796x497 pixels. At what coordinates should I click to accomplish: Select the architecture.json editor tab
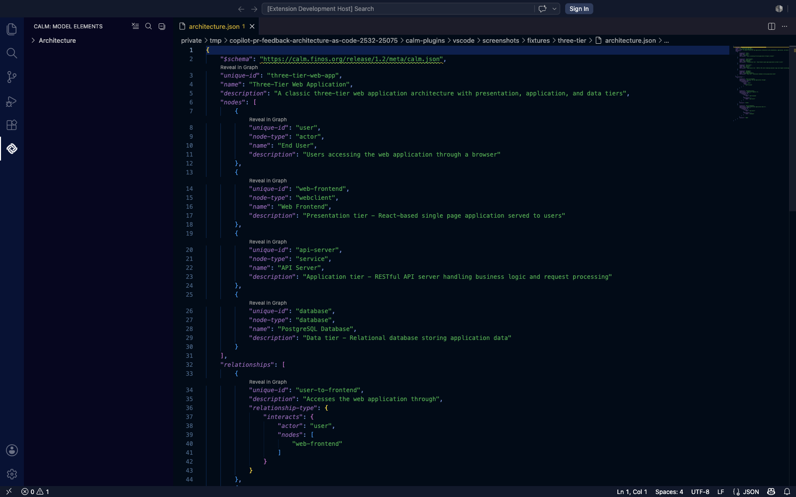click(x=216, y=26)
